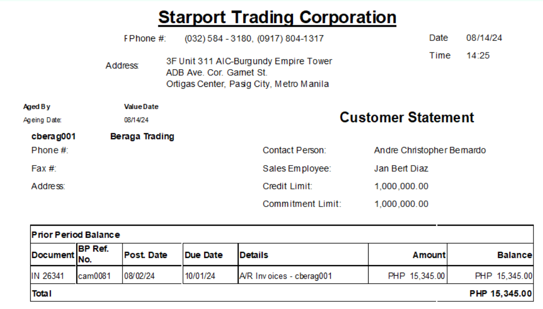
Task: Select the report date 08/14/24 in header
Action: click(x=484, y=38)
